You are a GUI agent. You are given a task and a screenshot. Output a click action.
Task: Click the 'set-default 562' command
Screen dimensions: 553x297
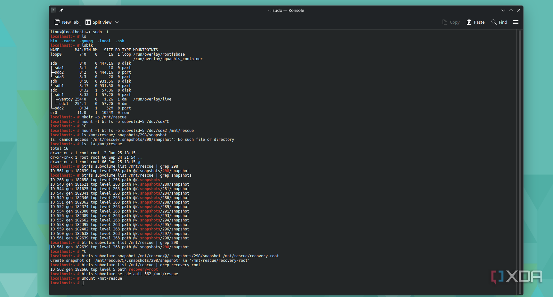[x=130, y=274]
